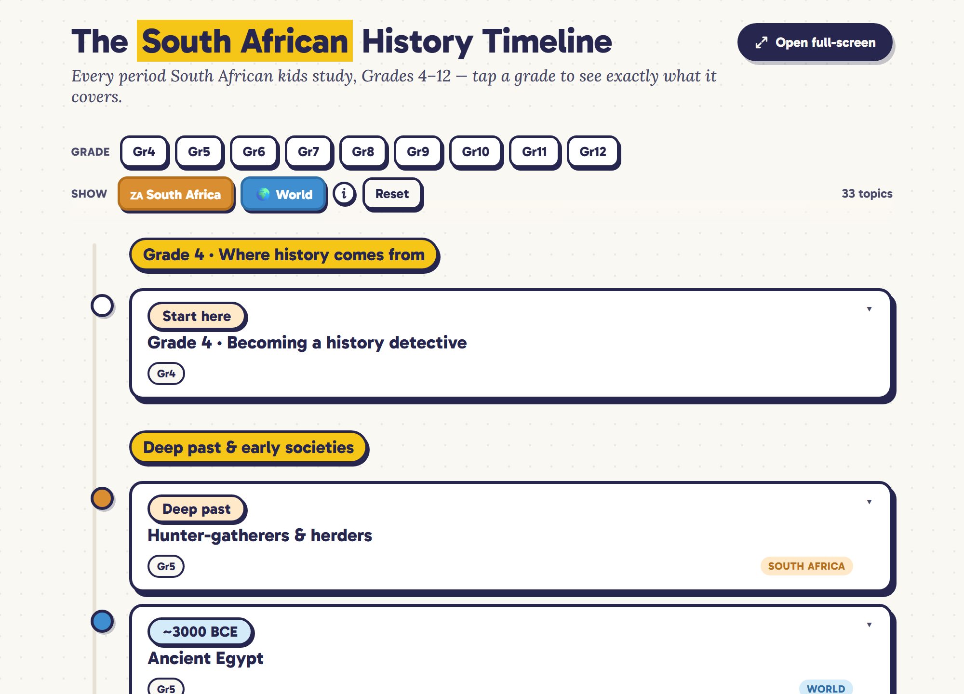Select the Gr7 grade tab
964x694 pixels.
pyautogui.click(x=308, y=152)
